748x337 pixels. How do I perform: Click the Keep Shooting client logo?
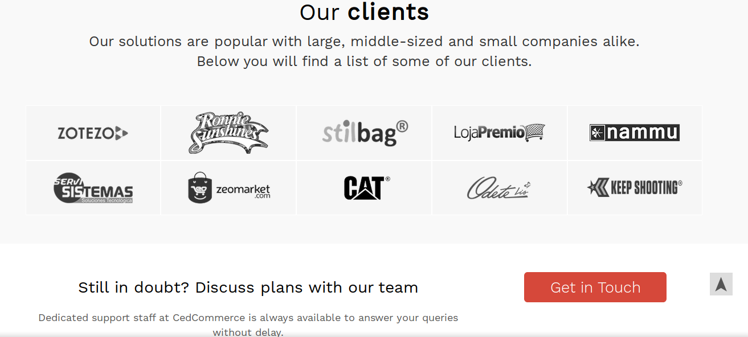(635, 187)
